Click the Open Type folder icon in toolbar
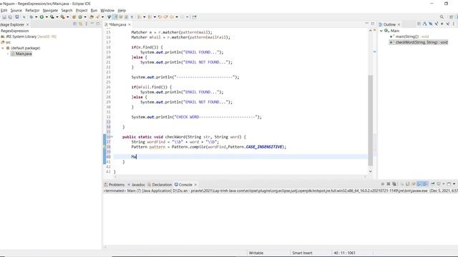This screenshot has height=257, width=458. pyautogui.click(x=92, y=17)
